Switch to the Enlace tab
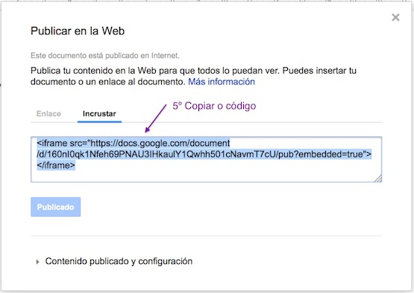Screen dimensions: 414x293 48,113
